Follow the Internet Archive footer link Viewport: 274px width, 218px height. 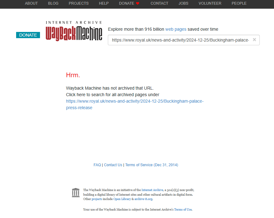point(152,190)
